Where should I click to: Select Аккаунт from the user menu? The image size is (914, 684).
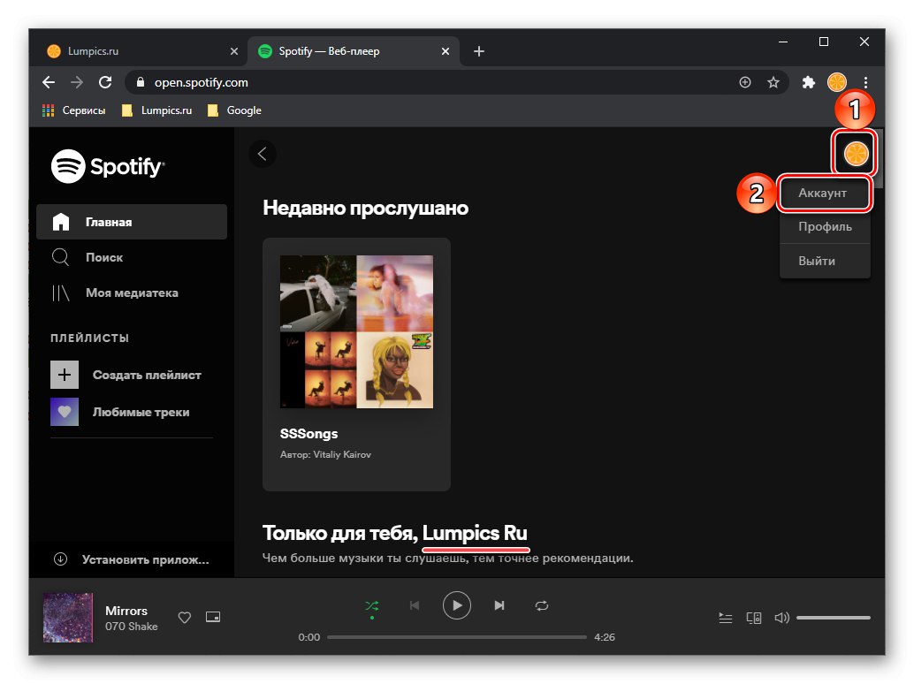pyautogui.click(x=824, y=194)
